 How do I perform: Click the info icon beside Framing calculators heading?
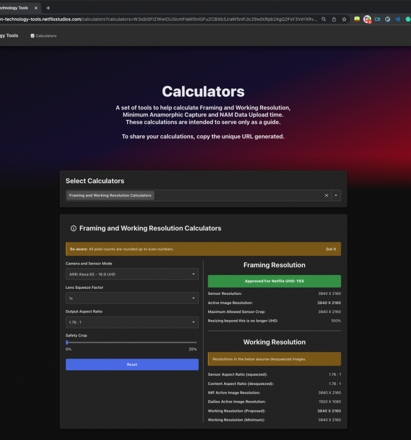pyautogui.click(x=74, y=228)
